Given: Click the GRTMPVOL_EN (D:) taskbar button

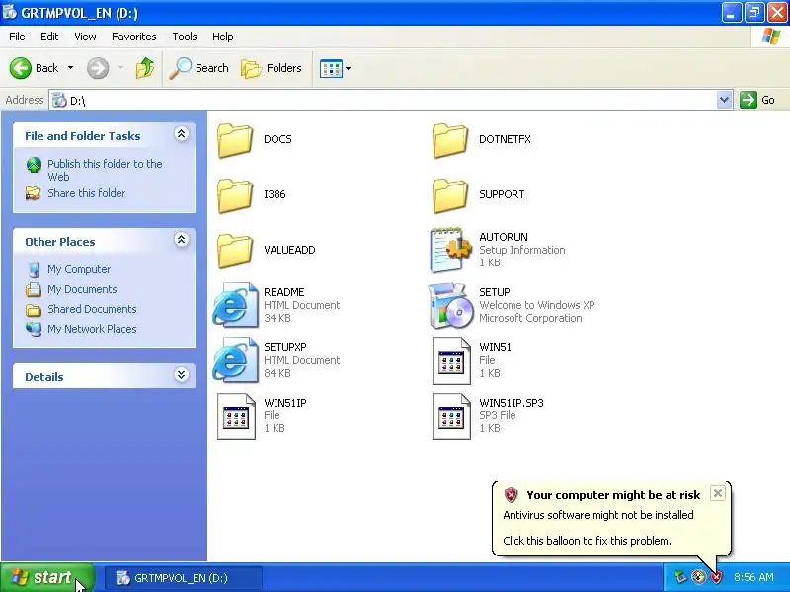Looking at the screenshot, I should click(184, 578).
